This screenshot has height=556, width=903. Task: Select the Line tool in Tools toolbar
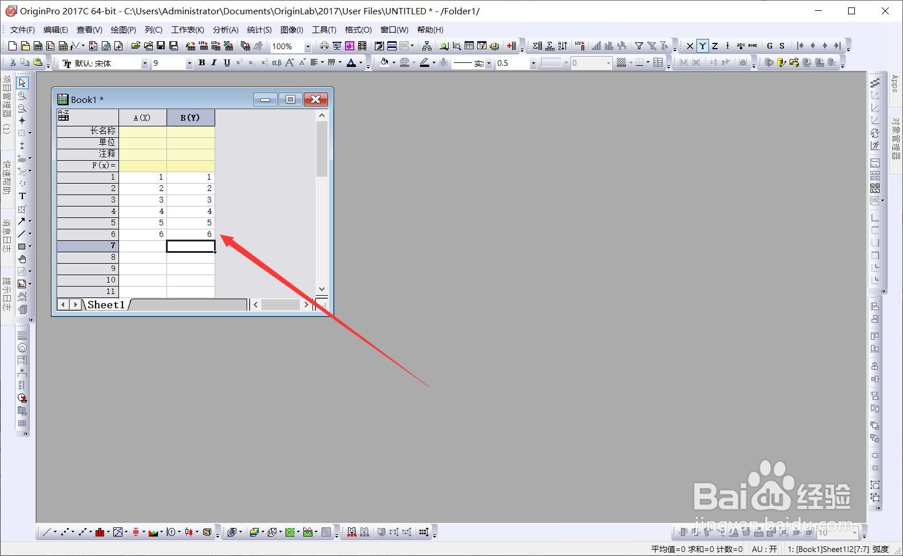point(21,233)
